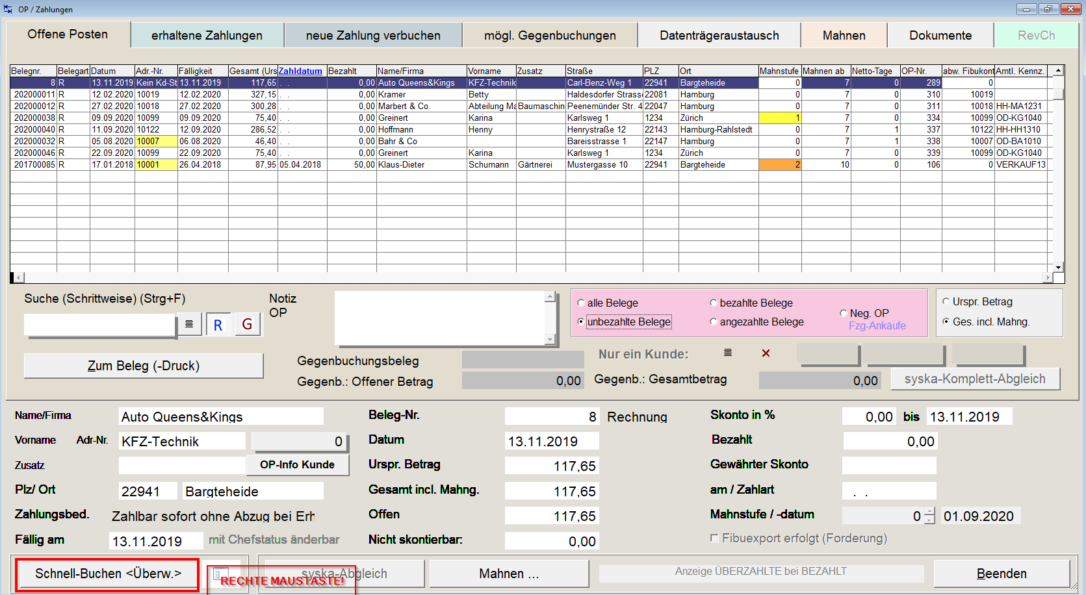Click the orange Mahnstufe 2 cell of Klaus-Dieter row
The width and height of the screenshot is (1086, 595).
[779, 164]
